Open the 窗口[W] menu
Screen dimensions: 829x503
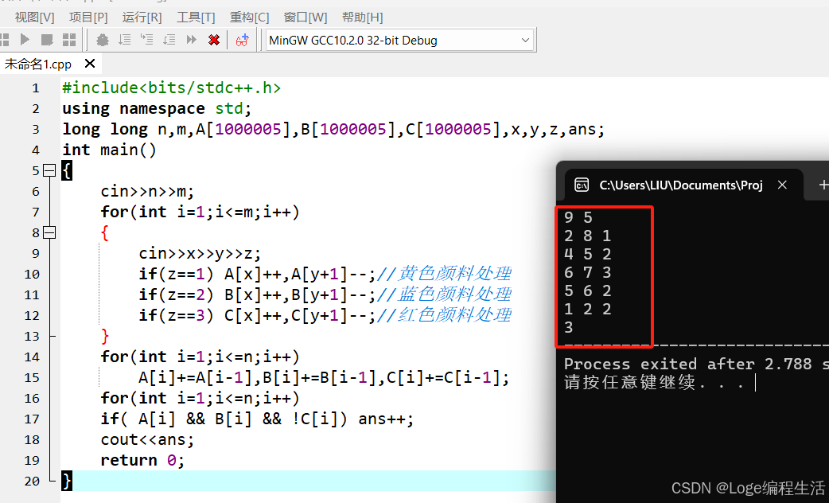pyautogui.click(x=305, y=18)
